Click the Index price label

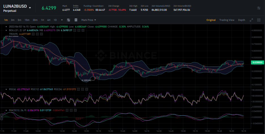tap(76, 6)
